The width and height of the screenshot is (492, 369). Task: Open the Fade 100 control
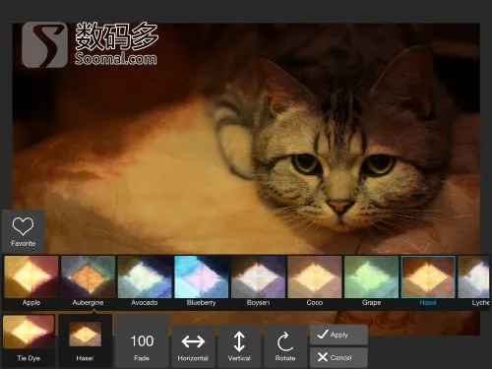(142, 341)
